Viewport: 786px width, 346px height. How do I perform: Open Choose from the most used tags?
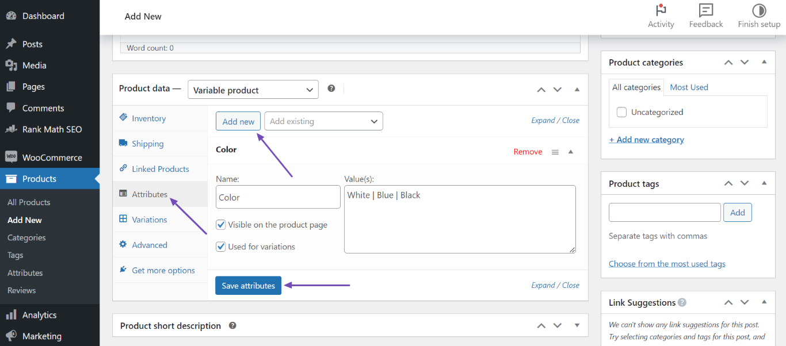(x=667, y=263)
